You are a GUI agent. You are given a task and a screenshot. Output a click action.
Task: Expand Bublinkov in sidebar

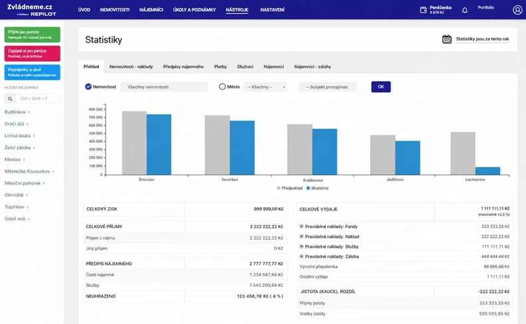pos(17,112)
